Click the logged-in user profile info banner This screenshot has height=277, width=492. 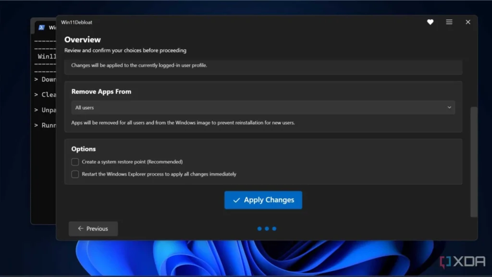[x=263, y=67]
